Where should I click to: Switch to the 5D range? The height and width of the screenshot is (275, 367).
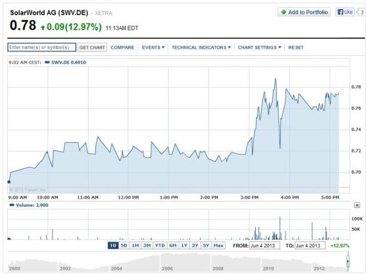[x=124, y=245]
